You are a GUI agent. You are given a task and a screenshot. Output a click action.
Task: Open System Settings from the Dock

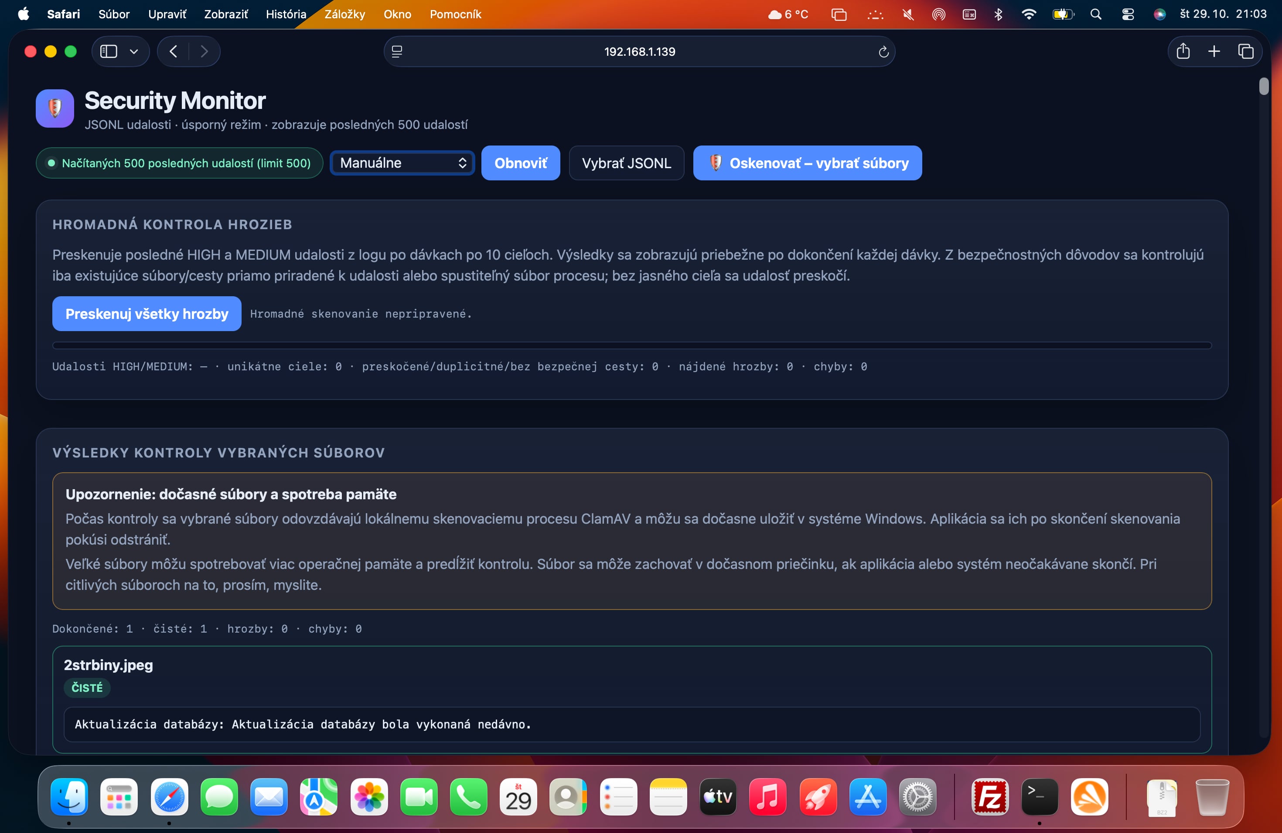918,796
